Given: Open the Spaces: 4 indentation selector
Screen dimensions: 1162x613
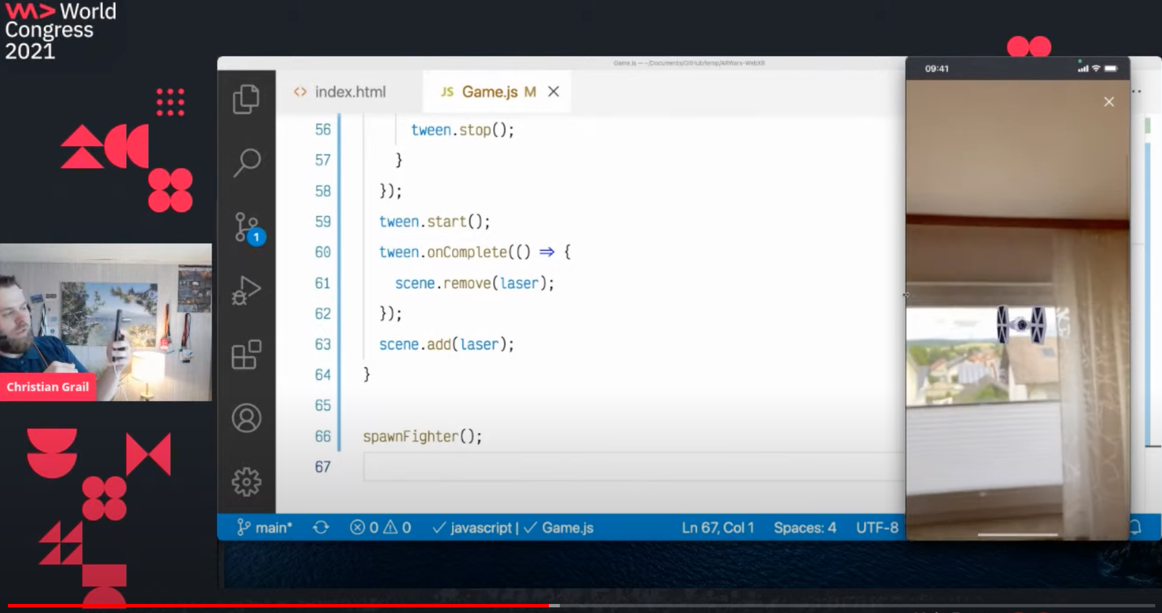Looking at the screenshot, I should pyautogui.click(x=804, y=528).
